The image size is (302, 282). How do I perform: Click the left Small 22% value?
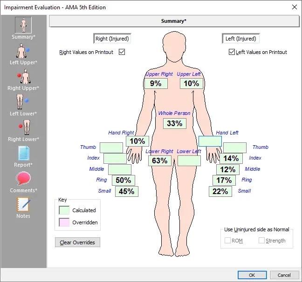(220, 191)
